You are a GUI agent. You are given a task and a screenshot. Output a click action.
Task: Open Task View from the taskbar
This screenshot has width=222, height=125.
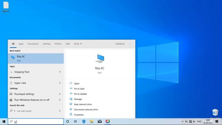pos(76,122)
